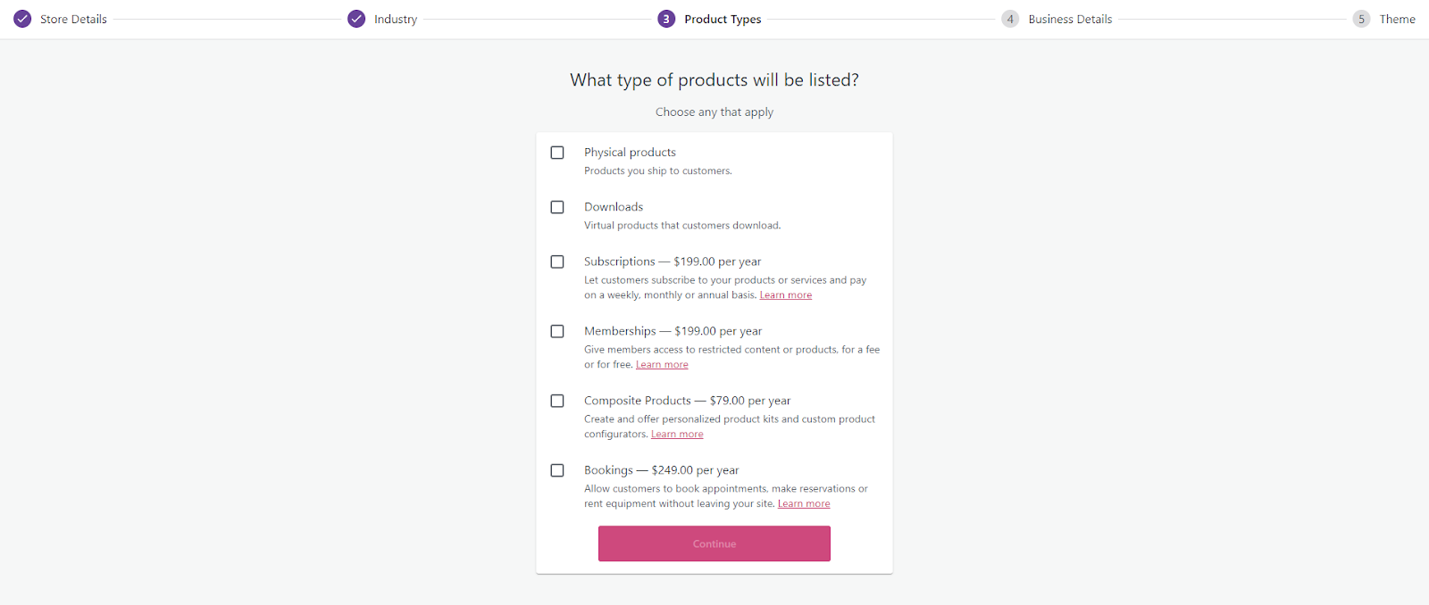The width and height of the screenshot is (1429, 605).
Task: Check the Bookings checkbox
Action: point(557,470)
